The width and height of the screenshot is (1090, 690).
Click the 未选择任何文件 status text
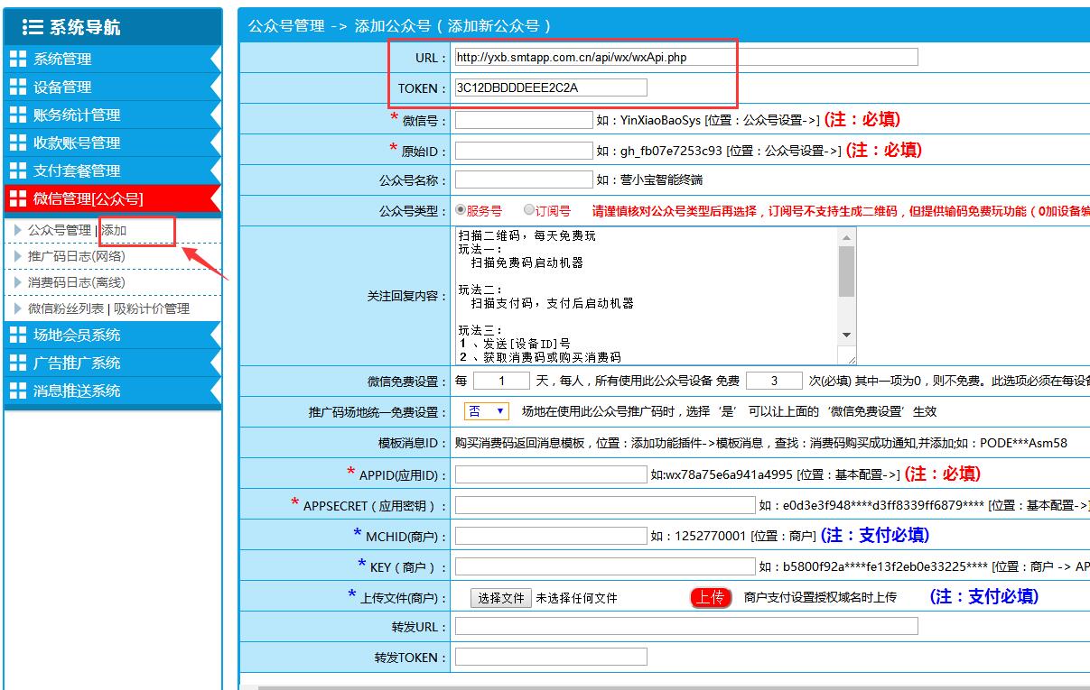(576, 598)
